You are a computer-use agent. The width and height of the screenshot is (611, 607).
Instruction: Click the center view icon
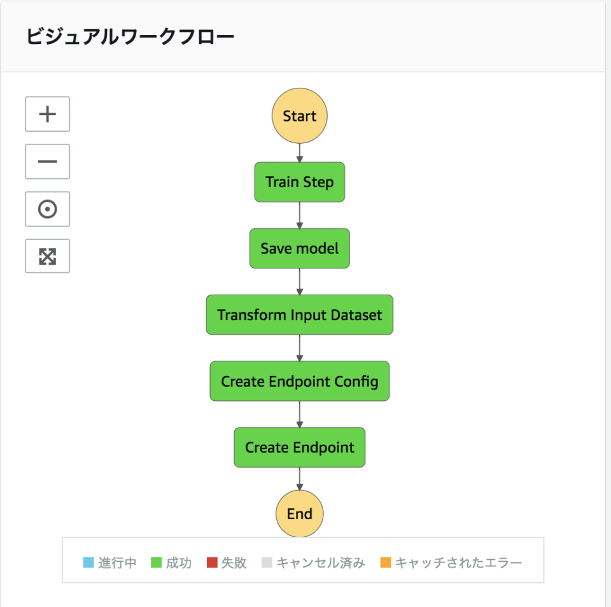pos(47,209)
